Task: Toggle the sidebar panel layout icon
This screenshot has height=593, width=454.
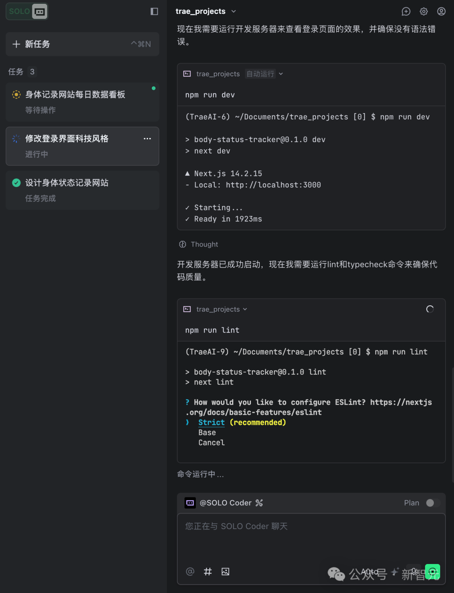Action: (154, 11)
